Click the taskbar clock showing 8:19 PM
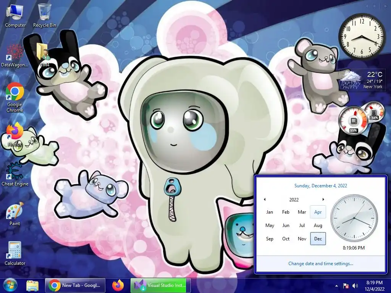This screenshot has width=391, height=293. [x=374, y=286]
